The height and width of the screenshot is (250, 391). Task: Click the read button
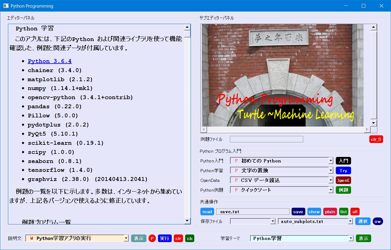pos(207,212)
